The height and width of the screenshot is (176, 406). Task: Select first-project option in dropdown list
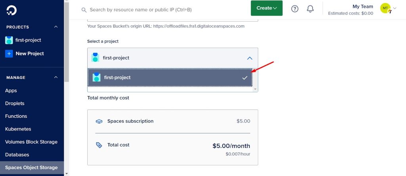click(170, 77)
